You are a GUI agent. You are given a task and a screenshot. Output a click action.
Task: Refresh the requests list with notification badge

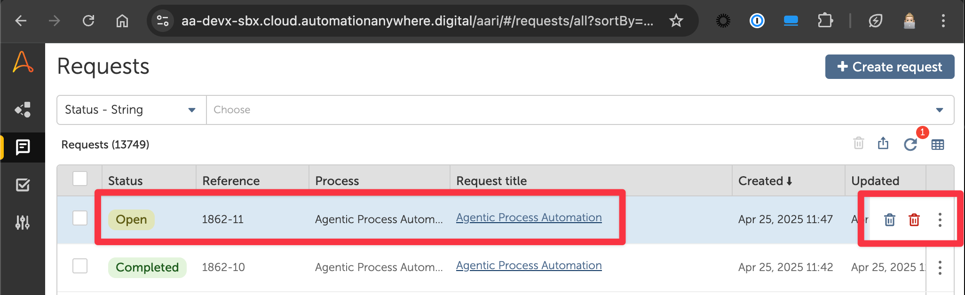(910, 144)
